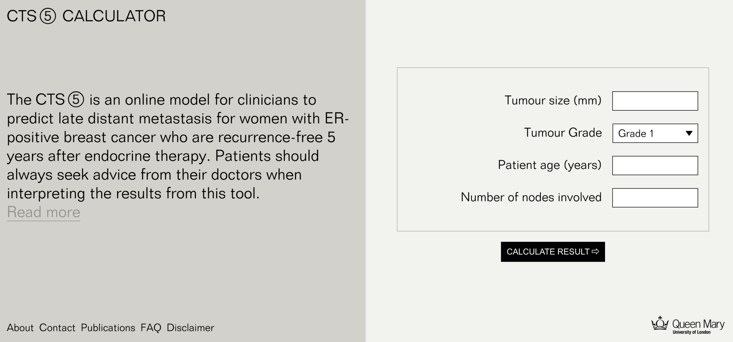Click the CTS5 CALCULATOR site title
Viewport: 733px width, 342px height.
pyautogui.click(x=86, y=16)
